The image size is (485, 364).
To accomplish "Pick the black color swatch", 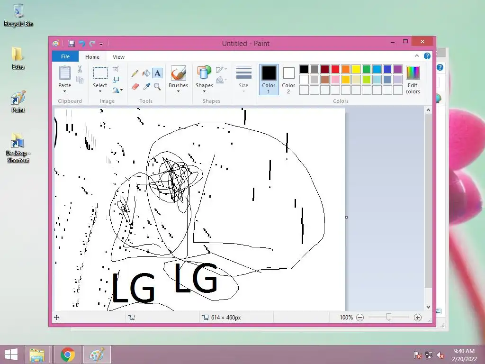I will tap(304, 69).
